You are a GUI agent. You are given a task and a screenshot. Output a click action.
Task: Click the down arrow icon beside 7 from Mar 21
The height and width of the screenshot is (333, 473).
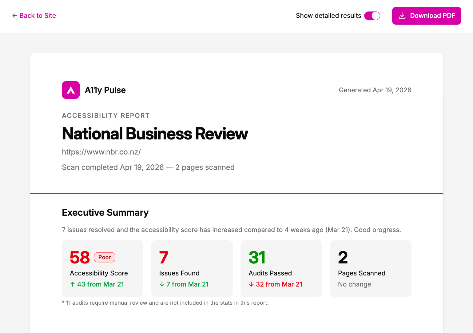click(x=162, y=284)
